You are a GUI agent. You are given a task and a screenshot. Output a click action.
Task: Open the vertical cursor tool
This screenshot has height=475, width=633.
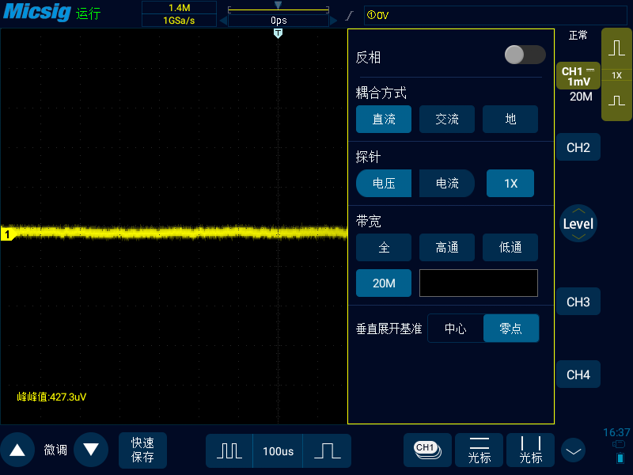tap(530, 450)
